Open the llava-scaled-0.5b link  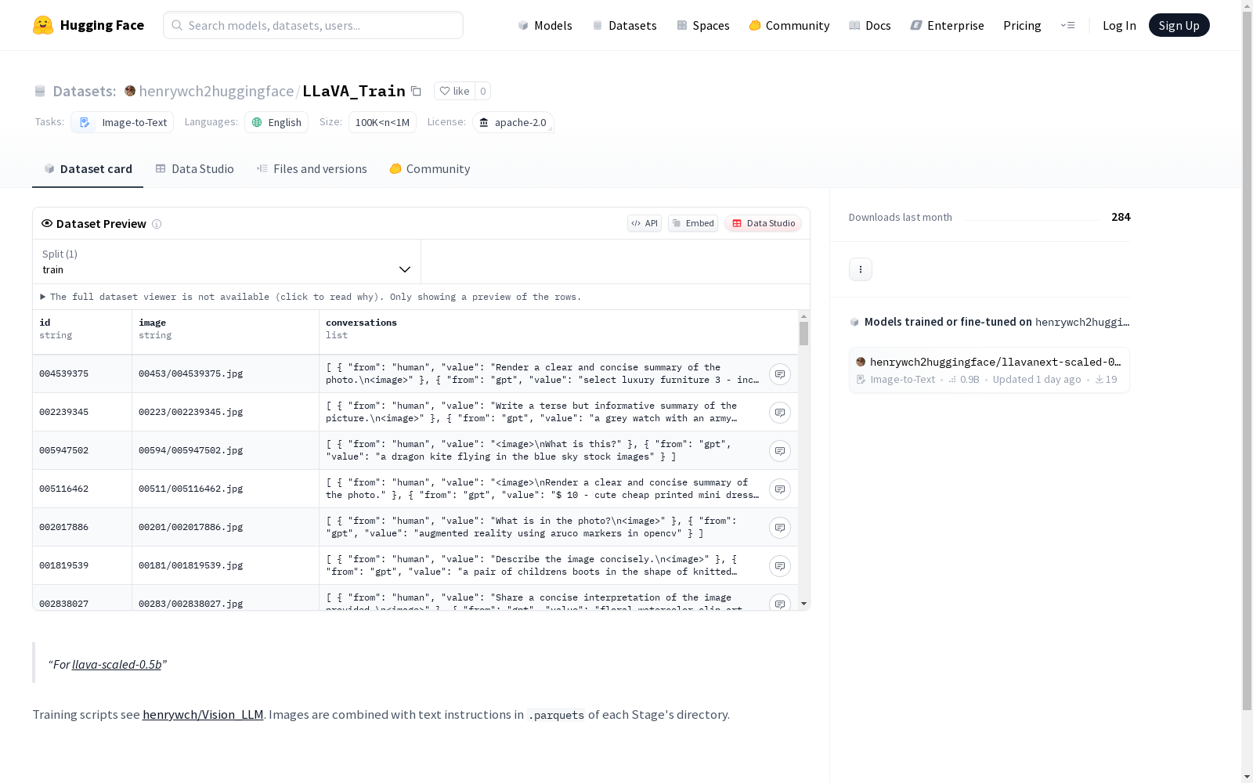tap(117, 664)
